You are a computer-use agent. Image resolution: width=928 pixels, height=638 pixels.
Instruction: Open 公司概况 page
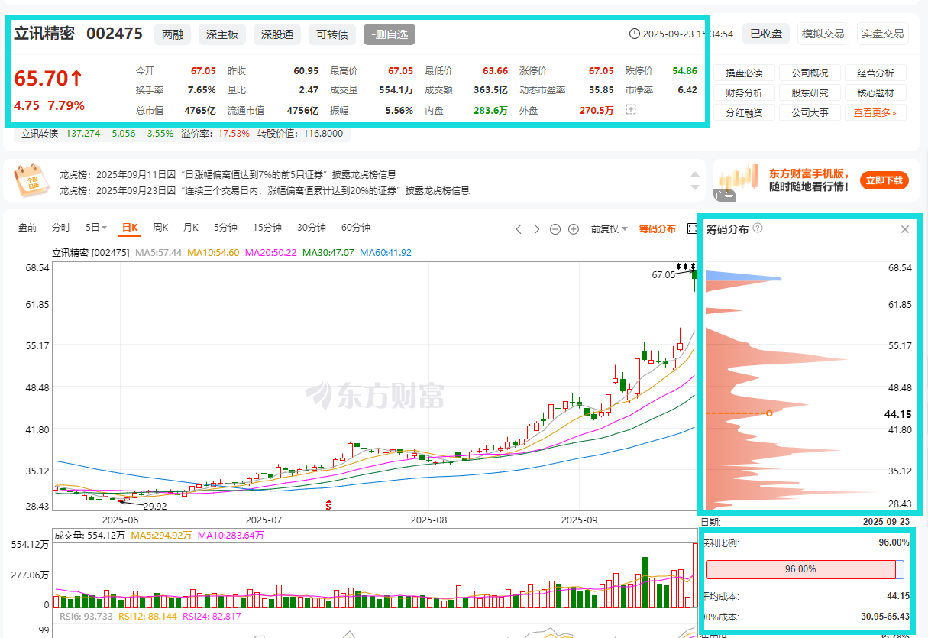coord(810,73)
